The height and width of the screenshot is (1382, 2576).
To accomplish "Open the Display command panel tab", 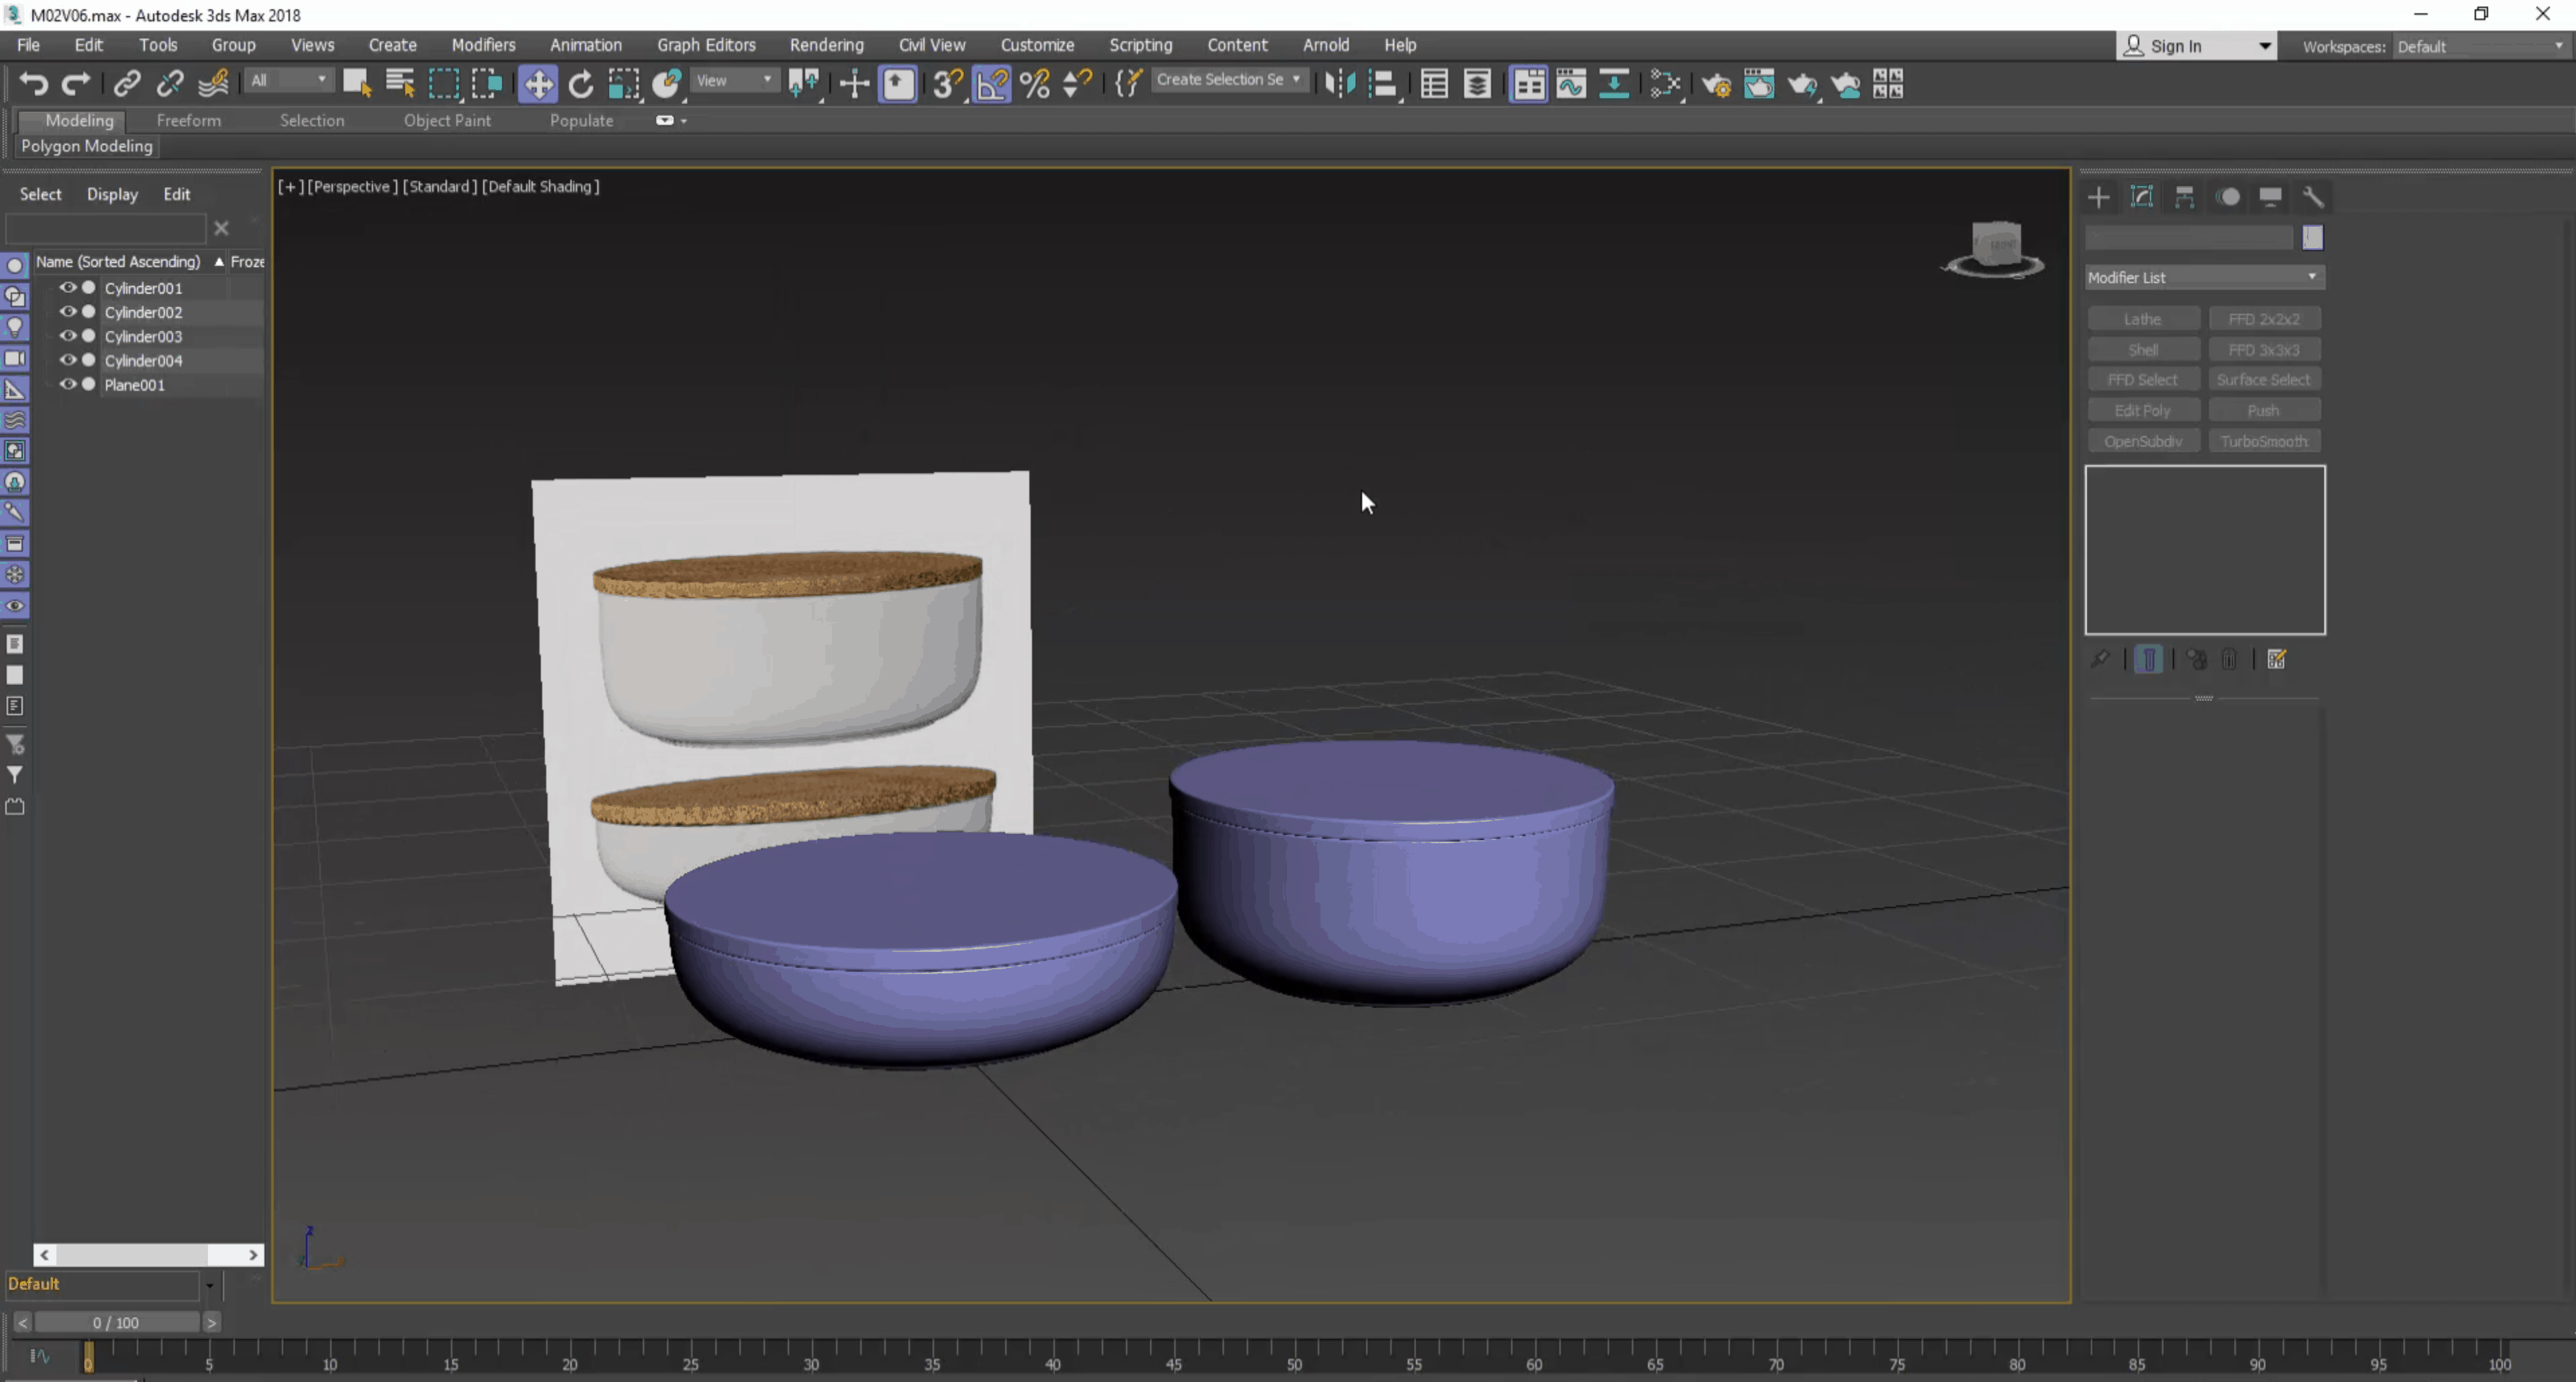I will click(2270, 197).
